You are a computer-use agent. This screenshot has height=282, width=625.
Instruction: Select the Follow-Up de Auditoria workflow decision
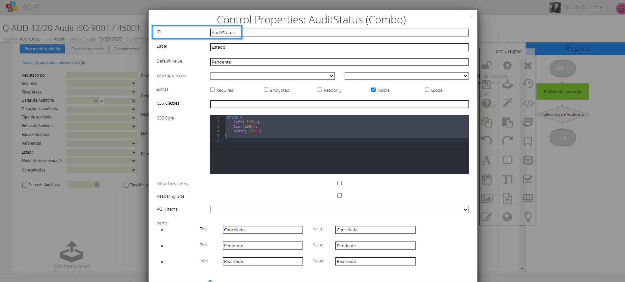pyautogui.click(x=562, y=115)
